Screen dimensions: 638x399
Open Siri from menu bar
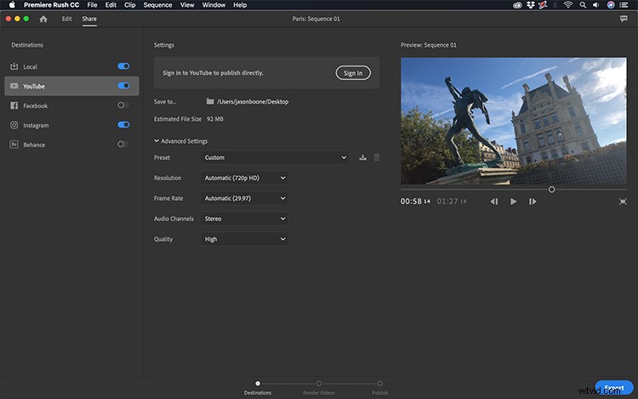(610, 5)
